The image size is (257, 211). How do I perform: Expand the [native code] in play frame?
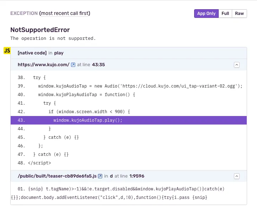pos(40,53)
